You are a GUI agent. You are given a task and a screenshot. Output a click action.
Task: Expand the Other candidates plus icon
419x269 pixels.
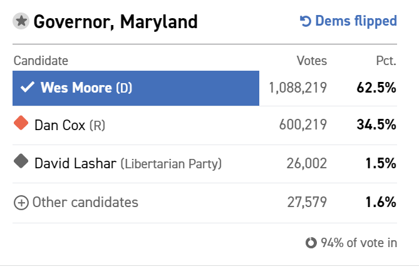tap(21, 203)
